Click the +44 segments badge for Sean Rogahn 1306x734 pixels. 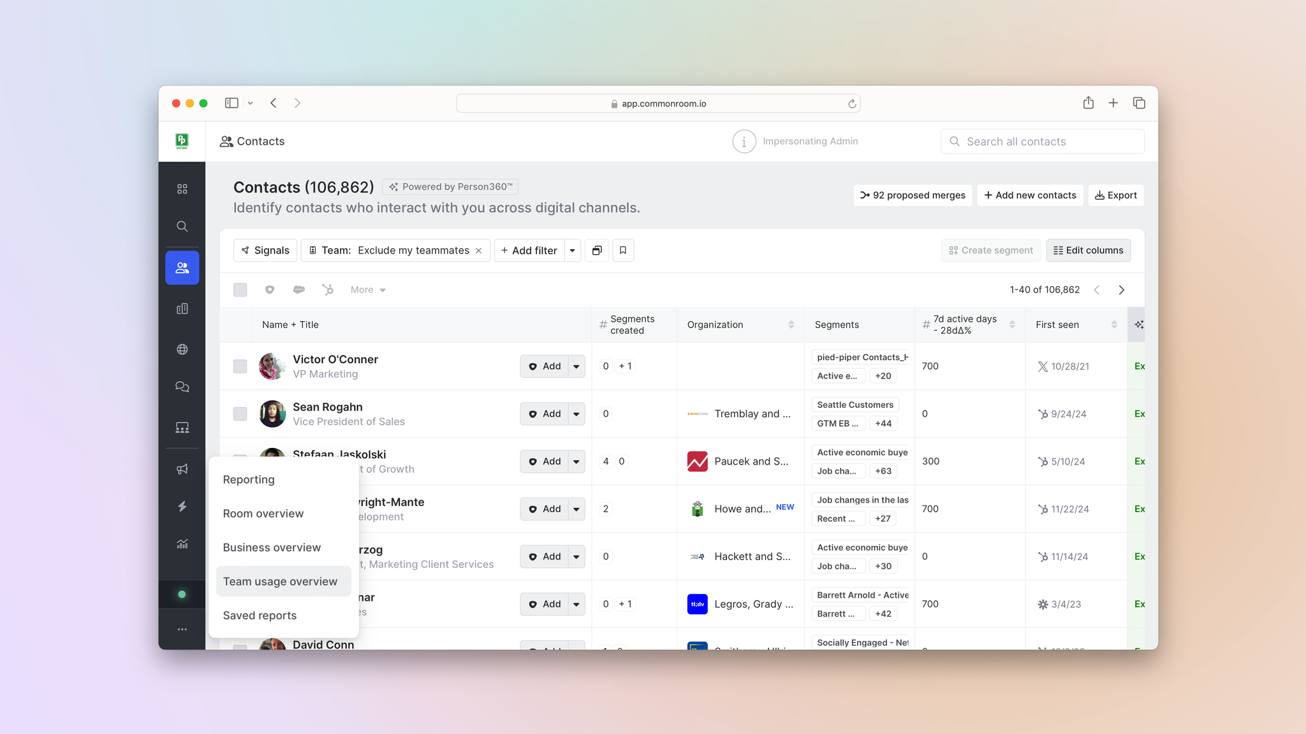click(x=883, y=424)
